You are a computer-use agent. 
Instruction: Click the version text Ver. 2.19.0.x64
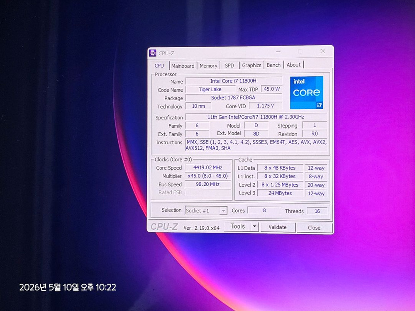point(202,228)
